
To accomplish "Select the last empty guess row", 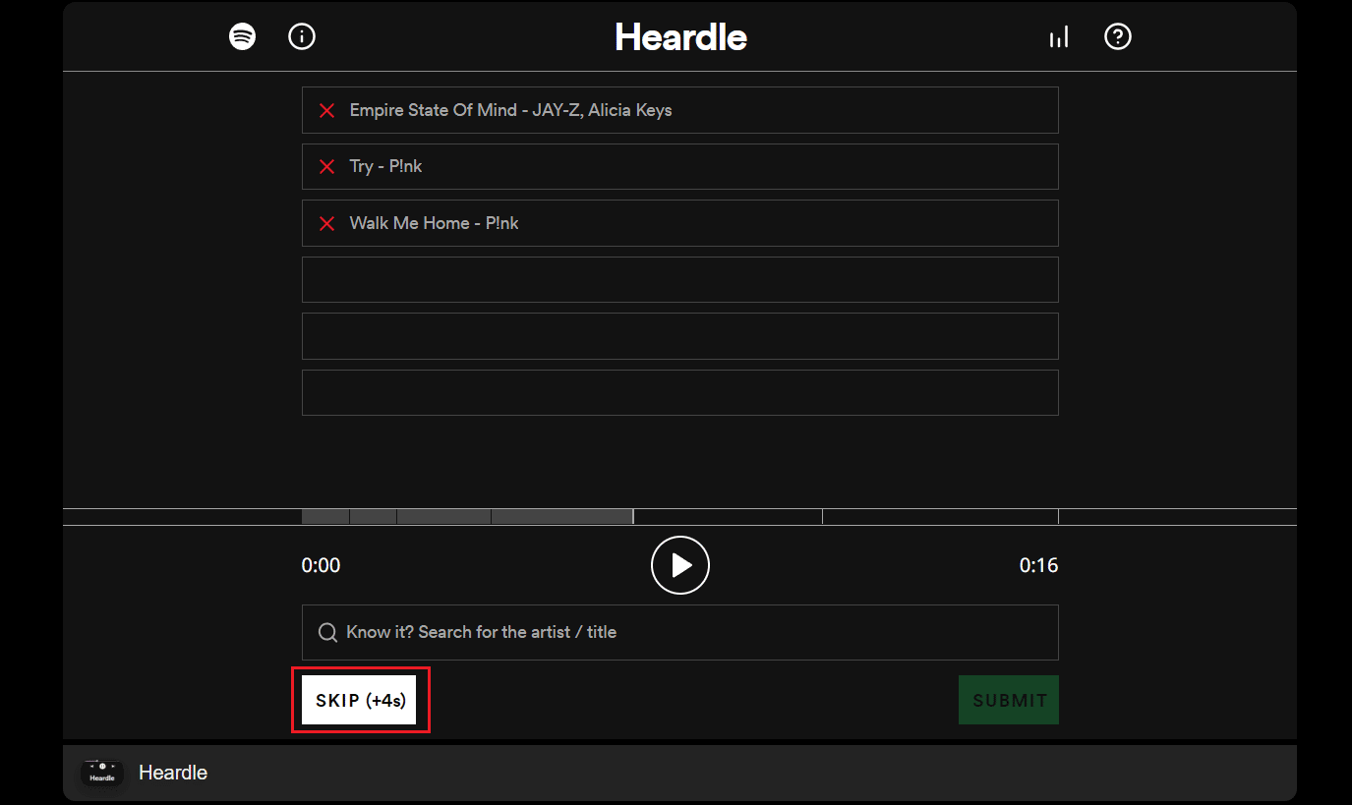I will (679, 392).
